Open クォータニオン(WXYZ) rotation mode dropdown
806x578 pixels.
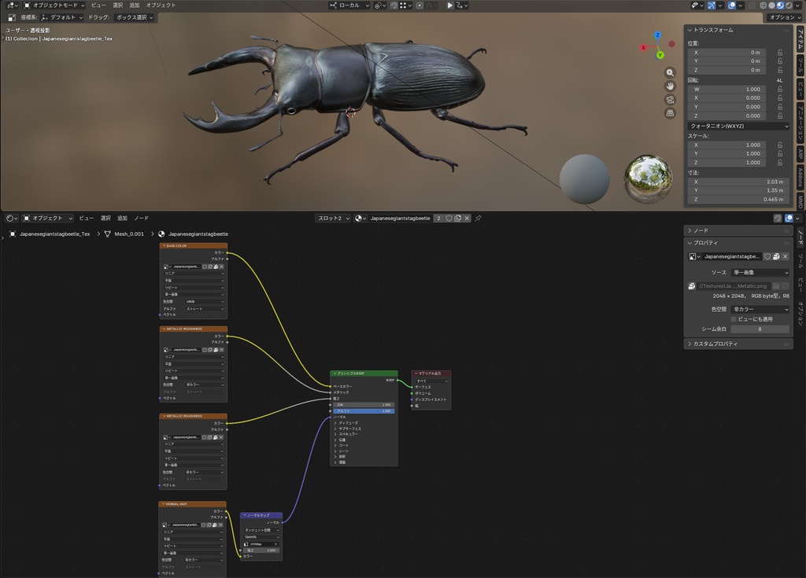tap(738, 126)
